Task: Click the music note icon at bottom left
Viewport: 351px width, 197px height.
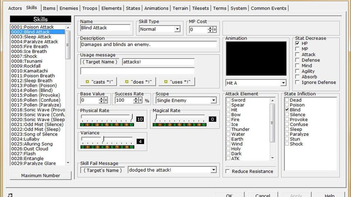Action: [10, 195]
